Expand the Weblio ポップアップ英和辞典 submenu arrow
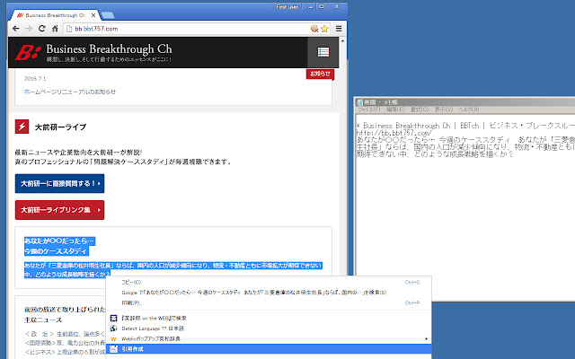Viewport: 575px width, 359px height. [x=426, y=339]
